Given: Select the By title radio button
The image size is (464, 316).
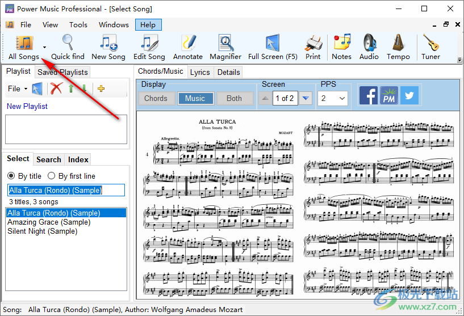Looking at the screenshot, I should pyautogui.click(x=11, y=176).
